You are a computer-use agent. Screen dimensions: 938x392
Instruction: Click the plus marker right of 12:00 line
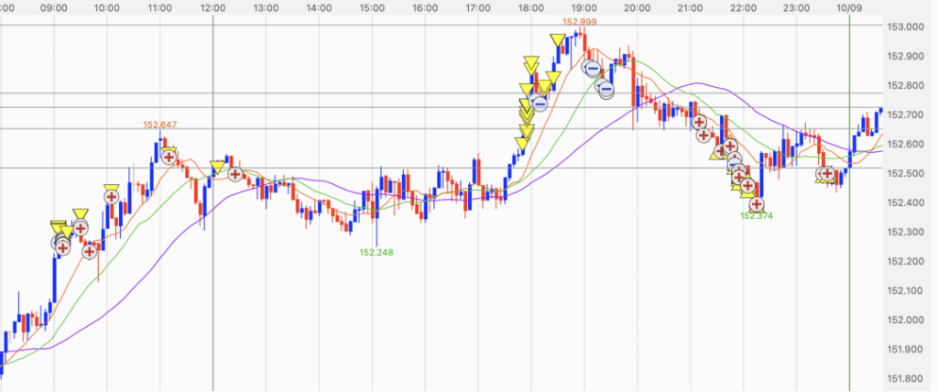click(235, 173)
